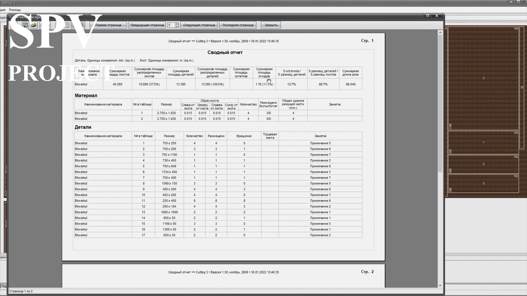Click the Детали section heading
The height and width of the screenshot is (296, 527).
(x=83, y=128)
